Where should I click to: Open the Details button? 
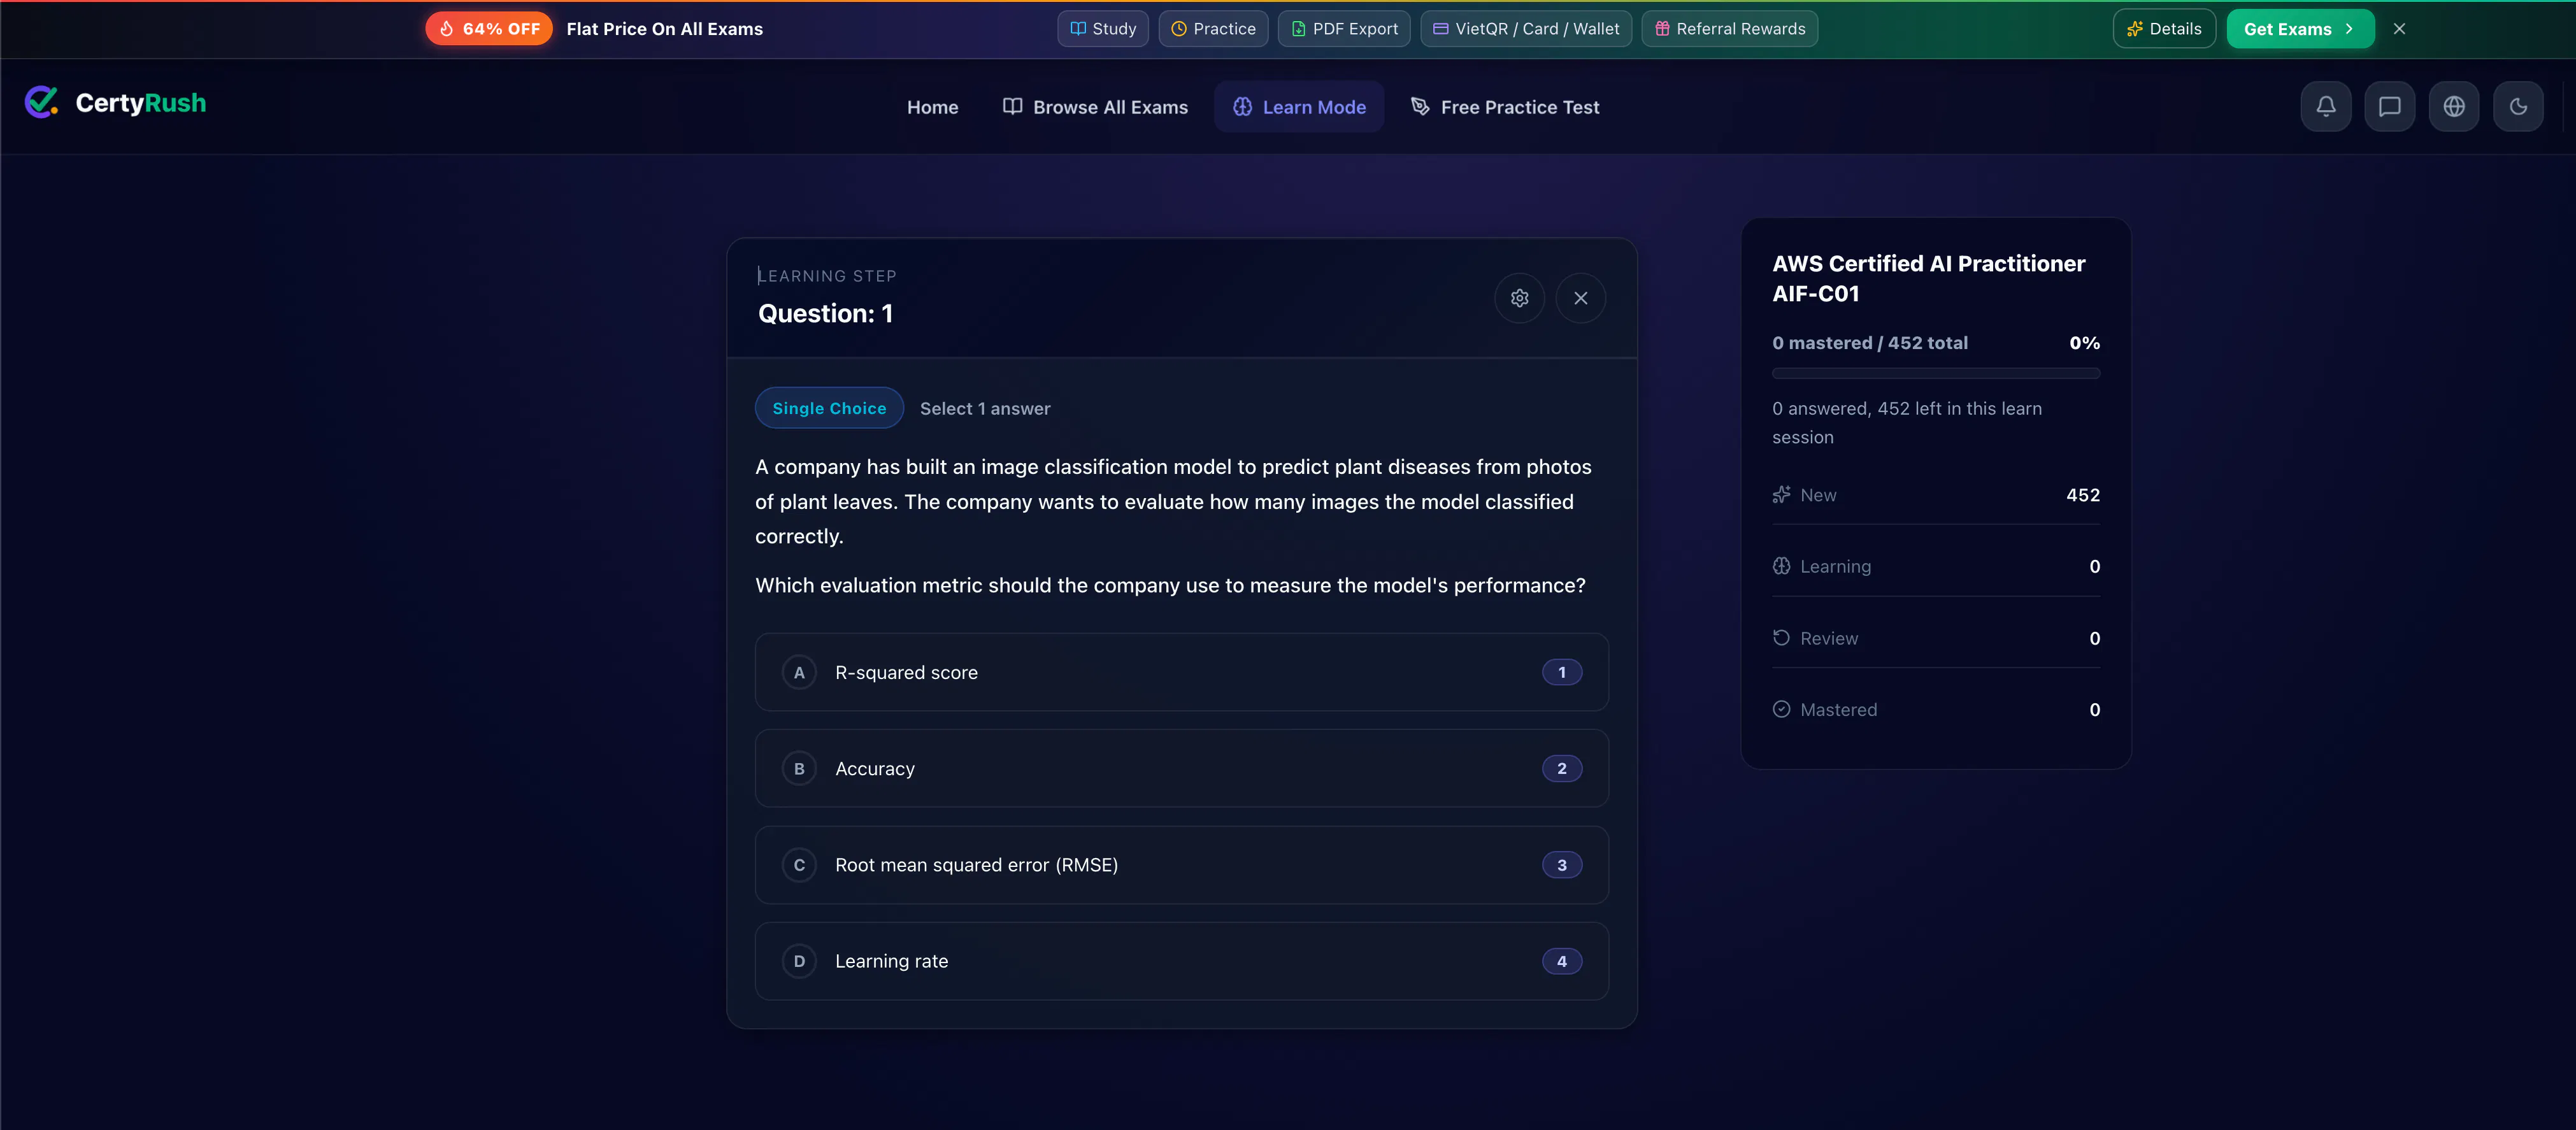[x=2164, y=29]
